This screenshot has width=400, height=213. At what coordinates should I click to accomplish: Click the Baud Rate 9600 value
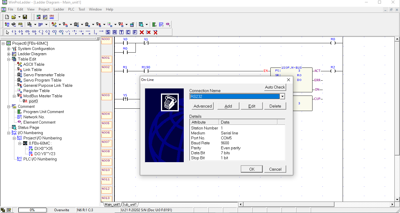[225, 143]
